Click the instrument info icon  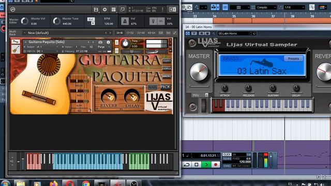(108, 42)
